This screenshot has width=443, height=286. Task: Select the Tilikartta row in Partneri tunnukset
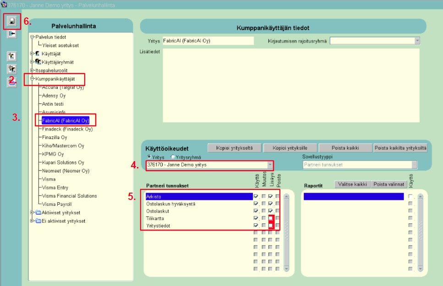(199, 218)
